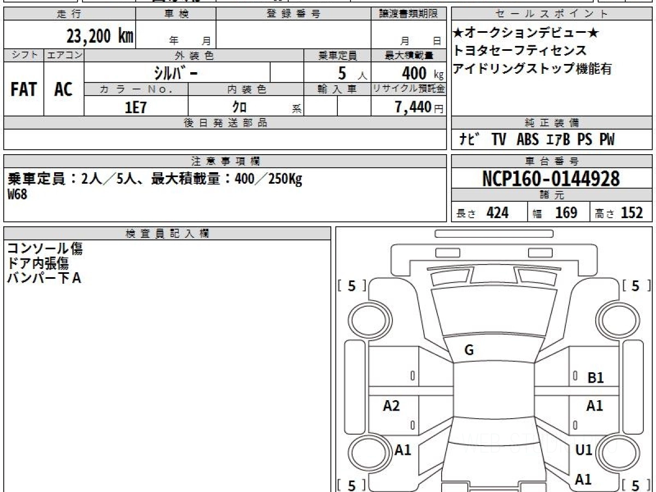
Task: Select the 輸入車 header cell
Action: (337, 89)
